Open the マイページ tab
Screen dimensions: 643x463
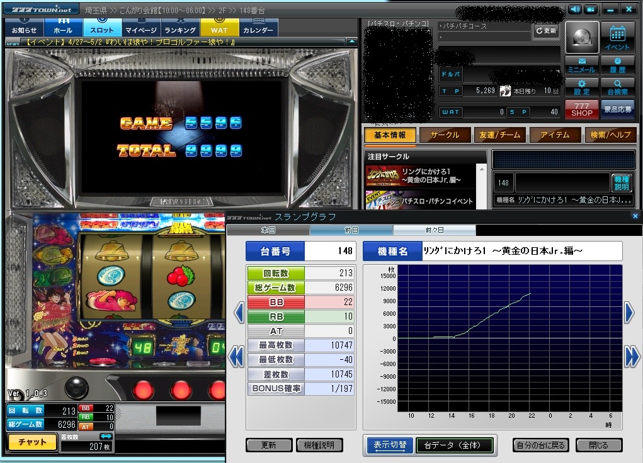tap(140, 28)
